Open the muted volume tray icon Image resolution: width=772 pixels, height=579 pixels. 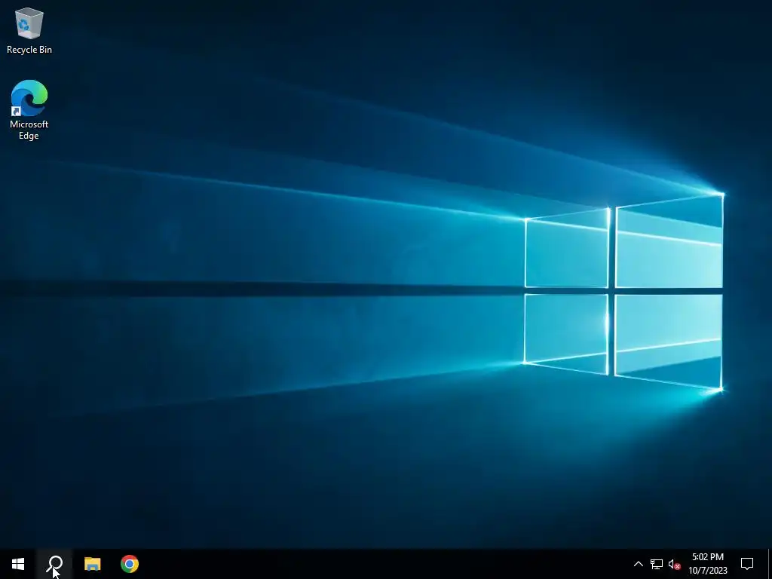675,564
